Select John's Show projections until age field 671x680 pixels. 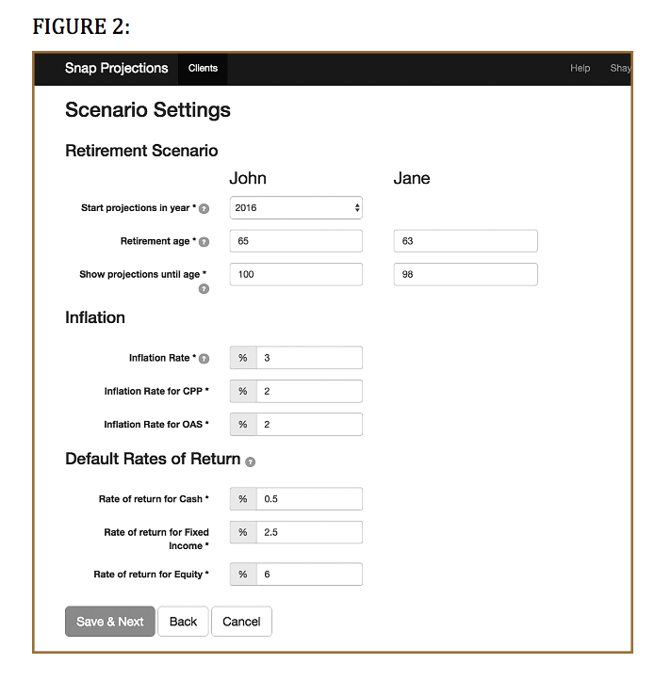click(x=296, y=275)
